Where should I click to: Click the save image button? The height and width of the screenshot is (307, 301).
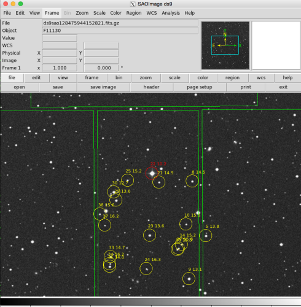[x=103, y=87]
